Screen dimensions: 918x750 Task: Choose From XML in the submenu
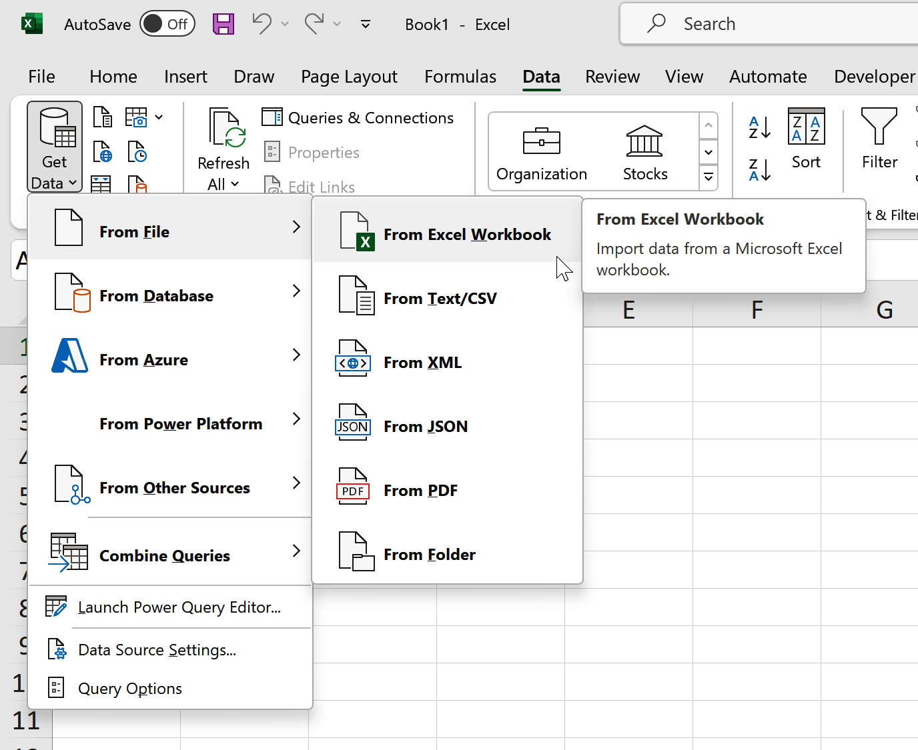(448, 361)
